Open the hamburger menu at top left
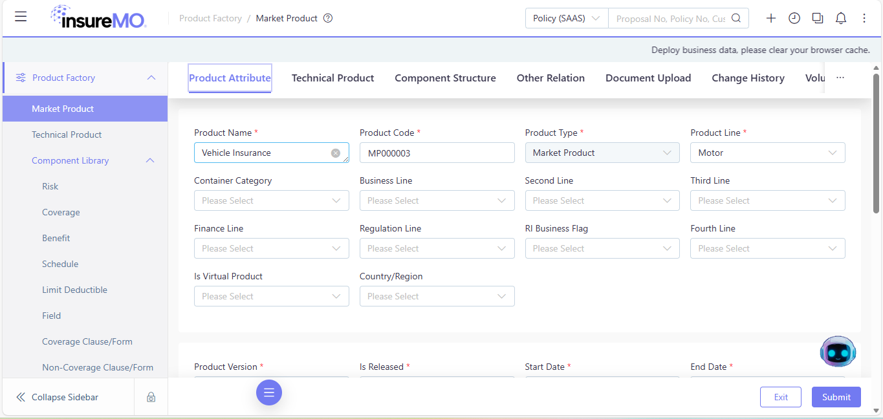Viewport: 883px width, 419px height. tap(21, 17)
